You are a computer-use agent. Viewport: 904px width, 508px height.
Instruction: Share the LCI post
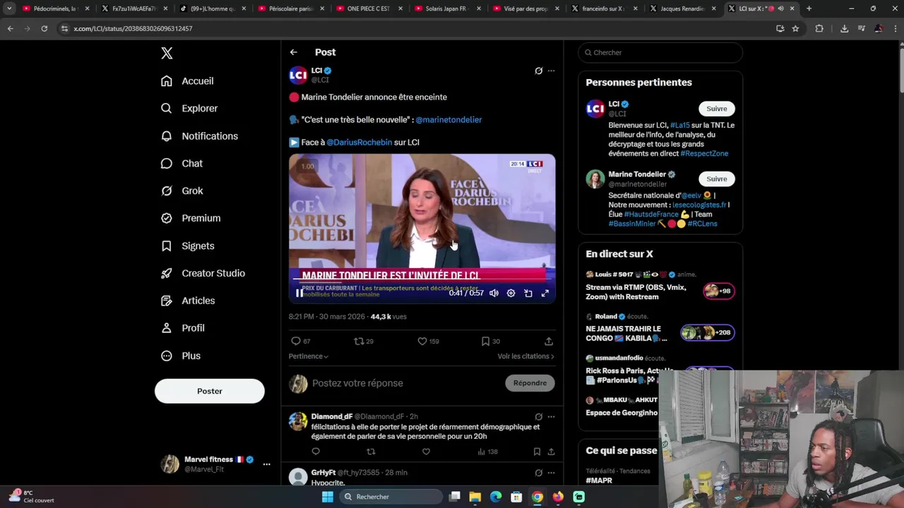pos(549,341)
